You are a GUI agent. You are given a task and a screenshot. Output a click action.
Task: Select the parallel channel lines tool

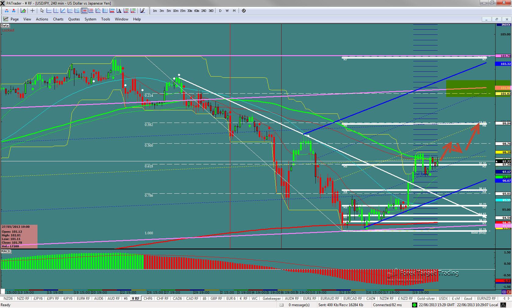70,11
